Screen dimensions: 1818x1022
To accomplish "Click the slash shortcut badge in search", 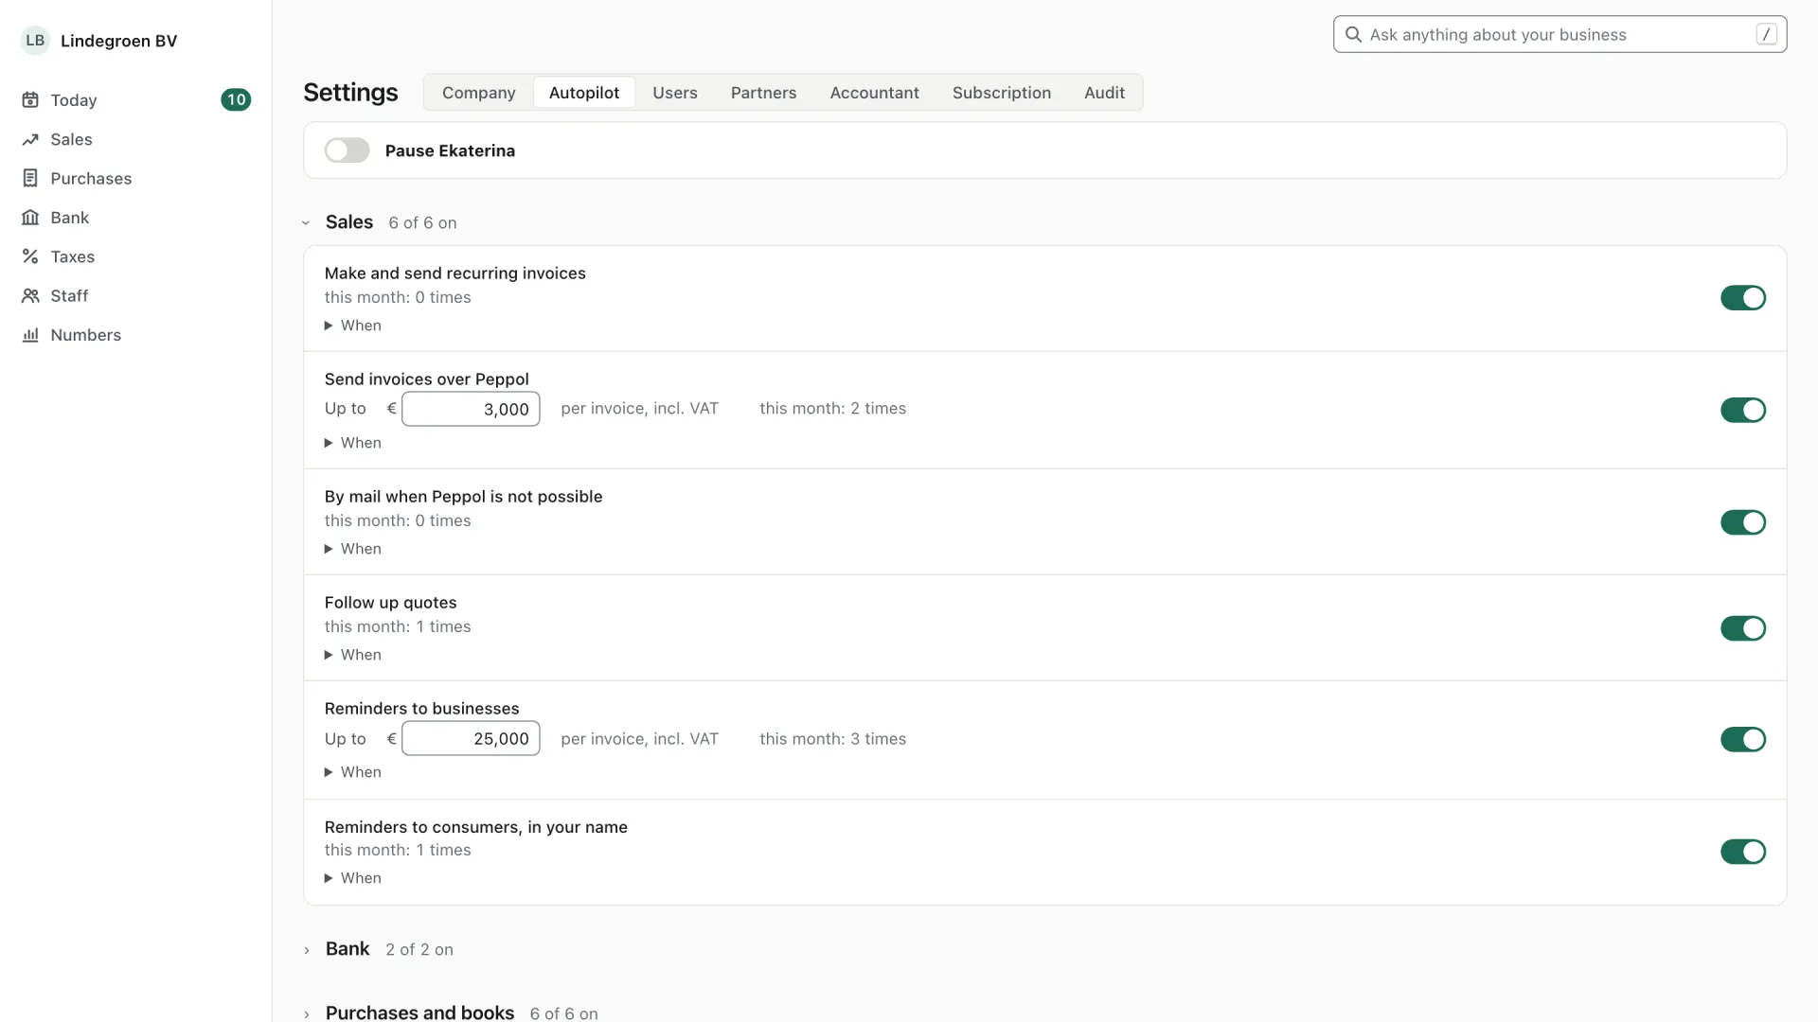I will click(x=1766, y=34).
